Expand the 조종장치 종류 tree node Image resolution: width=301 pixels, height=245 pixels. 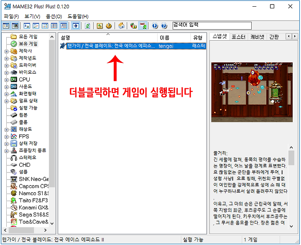(x=6, y=151)
